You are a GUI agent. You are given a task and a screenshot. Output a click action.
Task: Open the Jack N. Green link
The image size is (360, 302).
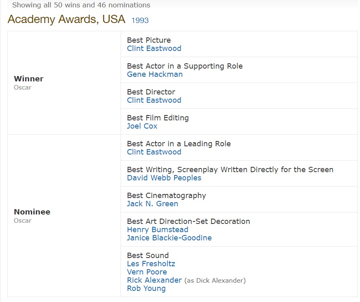coord(153,204)
